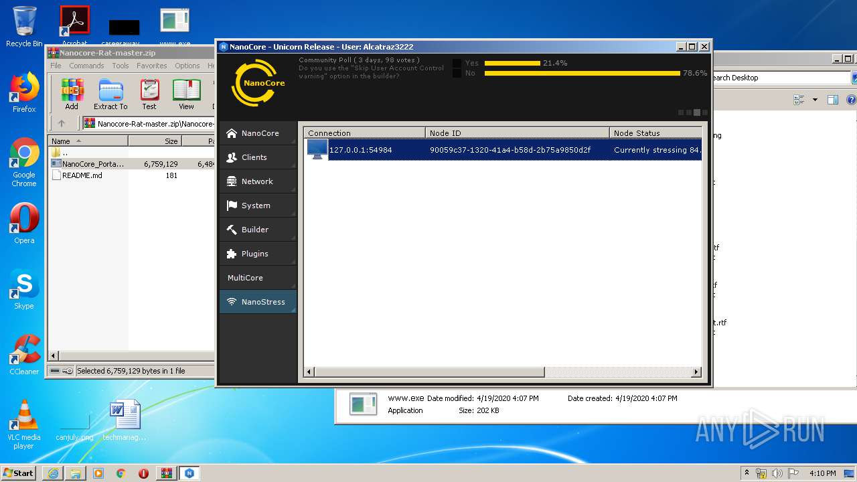Open Opera desktop shortcut
Image resolution: width=857 pixels, height=482 pixels.
[24, 224]
